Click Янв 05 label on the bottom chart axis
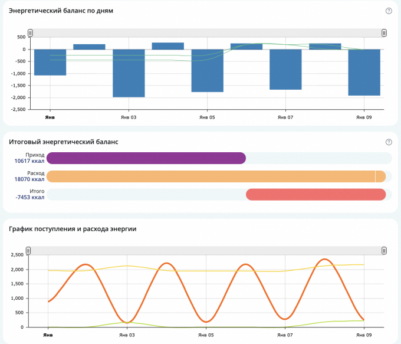Viewport: 401px width, 344px height. [206, 335]
